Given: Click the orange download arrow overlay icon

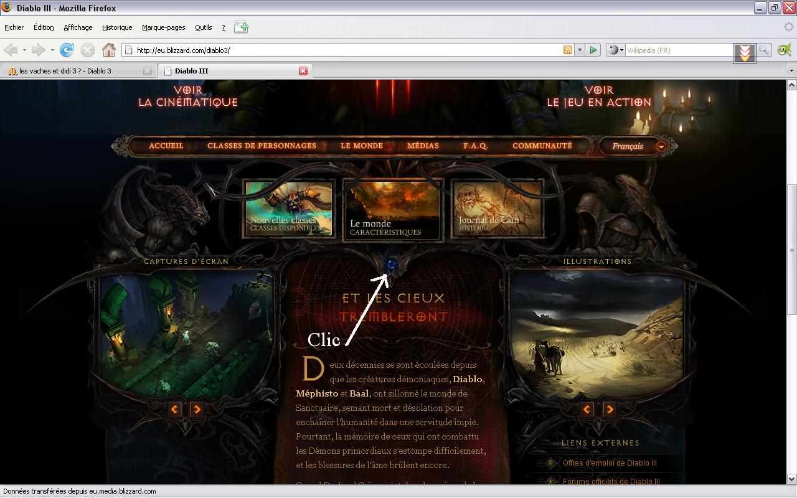Looking at the screenshot, I should (744, 54).
